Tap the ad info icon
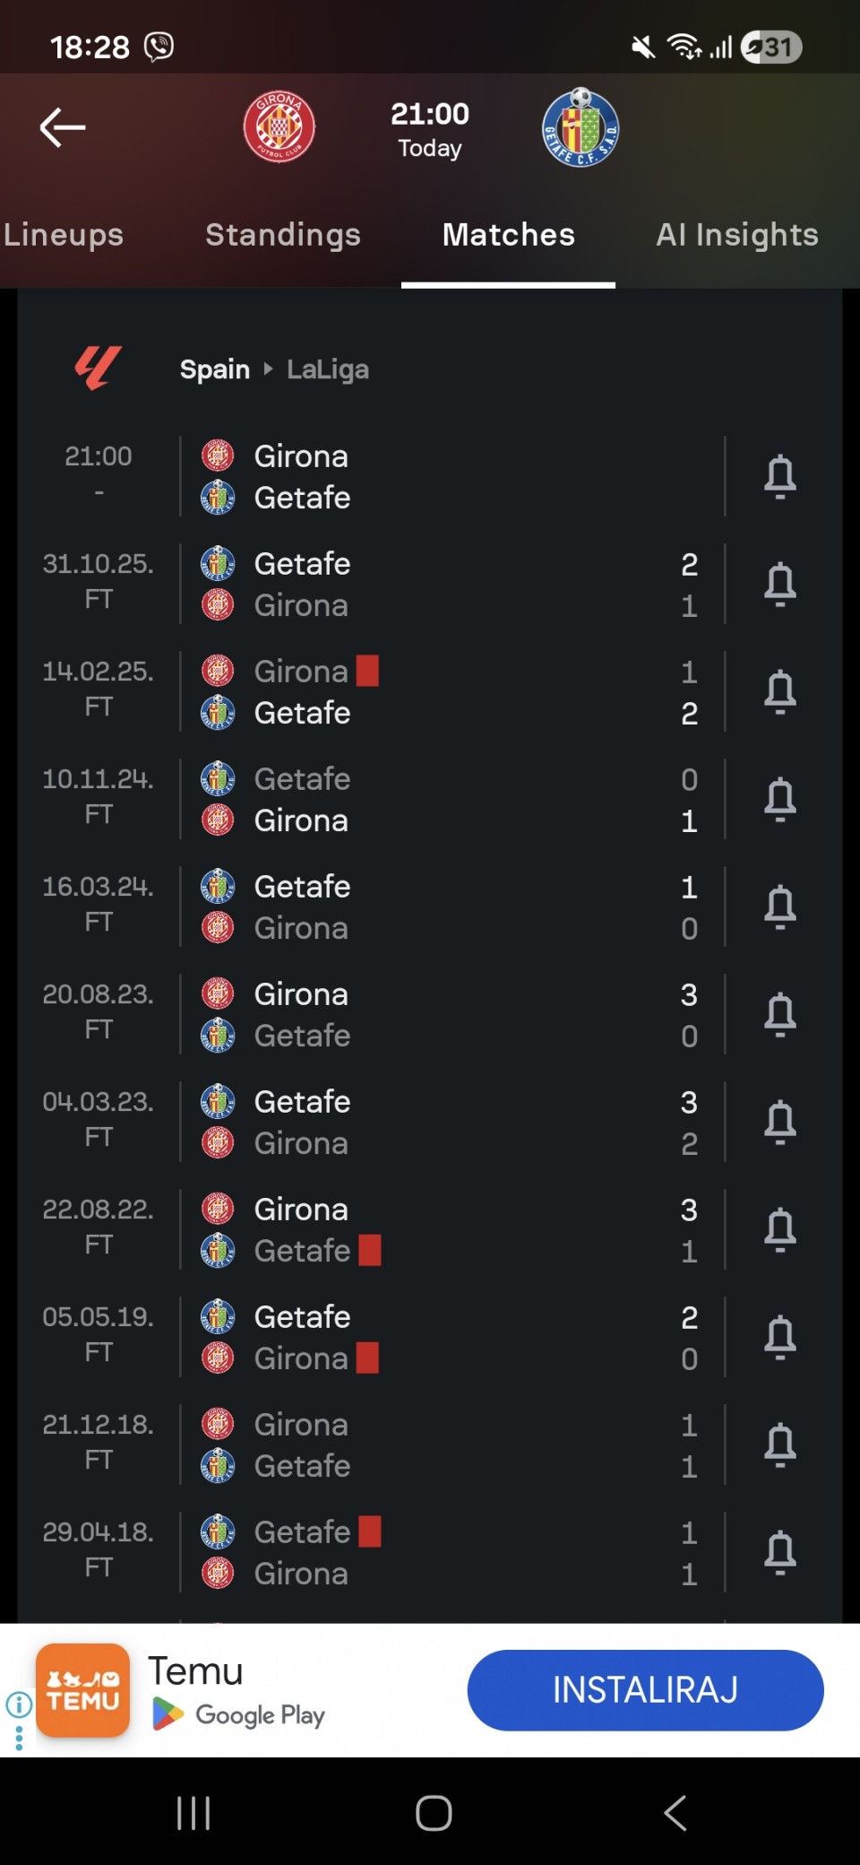This screenshot has width=860, height=1865. click(19, 1704)
